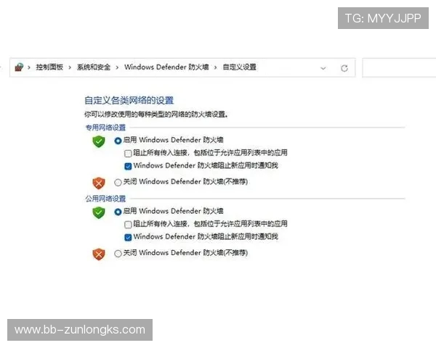The height and width of the screenshot is (348, 436).
Task: Expand chevron after 控制面板 breadcrumb
Action: [x=70, y=67]
